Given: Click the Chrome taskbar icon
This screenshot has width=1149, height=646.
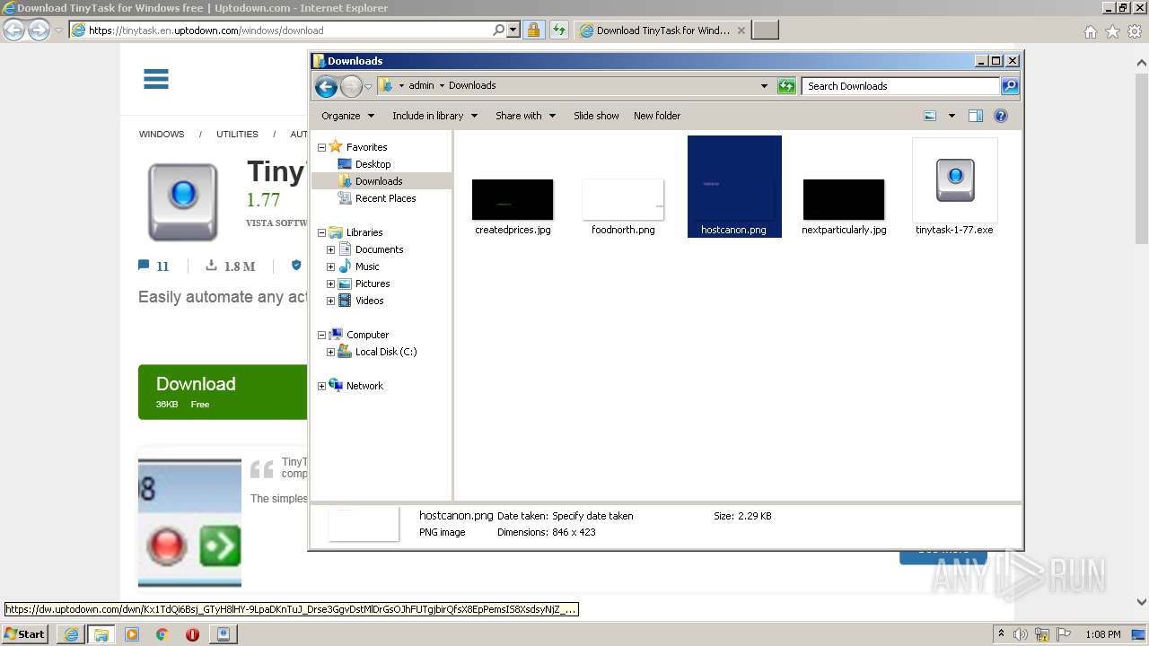Looking at the screenshot, I should coord(162,634).
